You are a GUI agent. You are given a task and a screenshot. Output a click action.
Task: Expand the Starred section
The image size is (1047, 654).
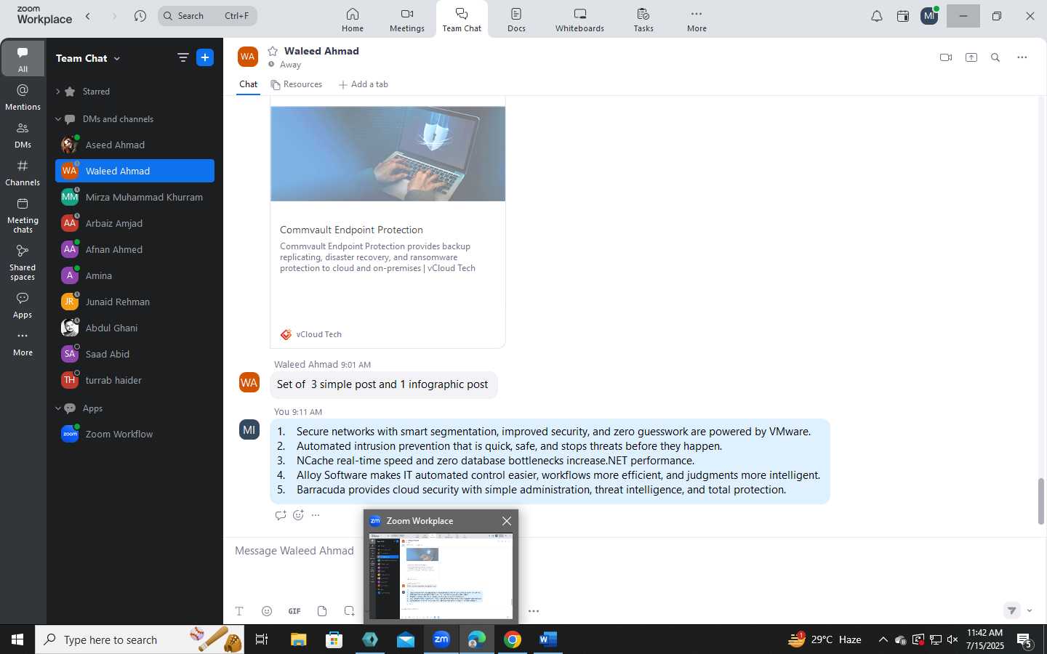[57, 92]
